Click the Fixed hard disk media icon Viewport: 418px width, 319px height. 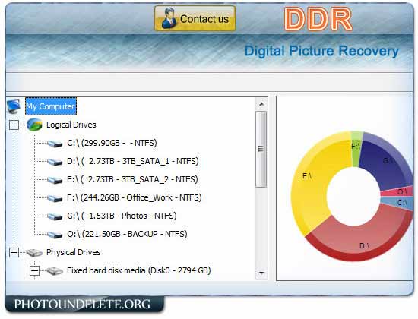(x=55, y=270)
